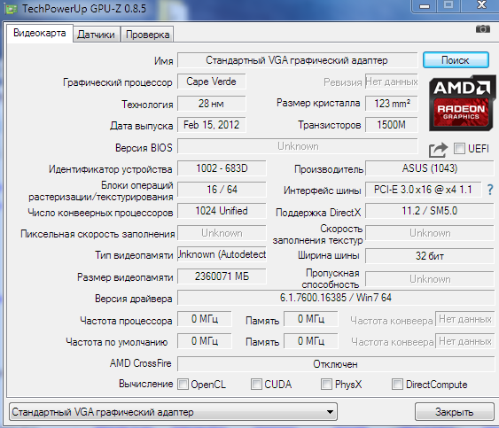This screenshot has width=499, height=428.
Task: Click the Поиск lookup button
Action: point(456,60)
